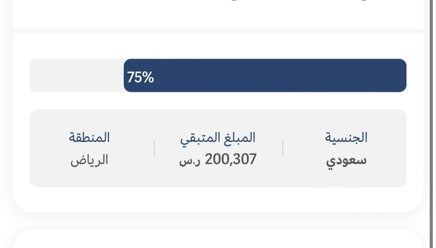Image resolution: width=436 pixels, height=248 pixels.
Task: Click the سعودي nationality value
Action: [346, 160]
